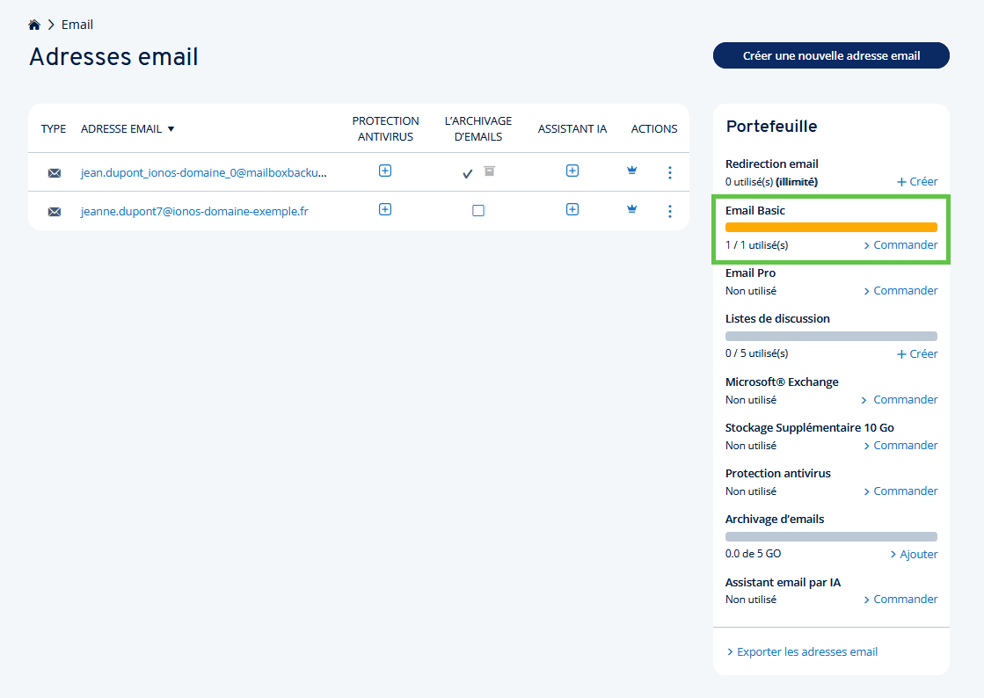Open jeanne.dupont7@ionos-domaine-exemple.fr address link
The height and width of the screenshot is (698, 984).
pyautogui.click(x=194, y=211)
